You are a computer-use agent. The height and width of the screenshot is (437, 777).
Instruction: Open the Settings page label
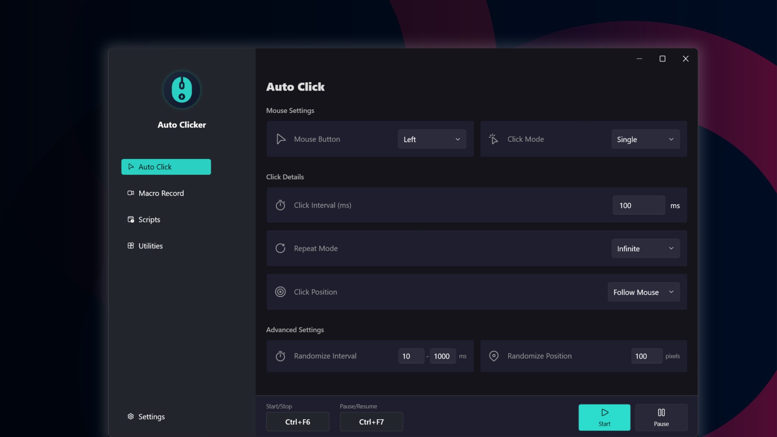(151, 417)
